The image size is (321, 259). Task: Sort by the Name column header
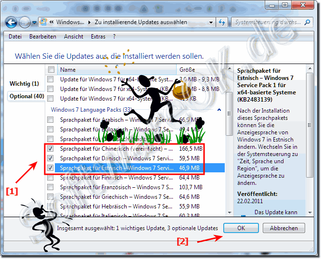coord(116,70)
